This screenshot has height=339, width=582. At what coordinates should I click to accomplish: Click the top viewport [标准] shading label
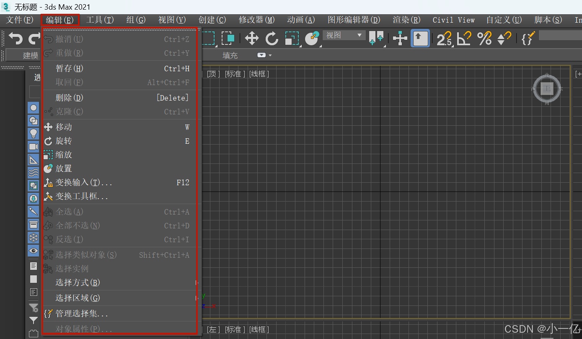point(235,74)
